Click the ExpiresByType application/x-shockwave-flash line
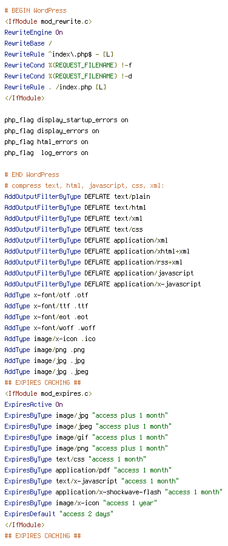Viewport: 228px width, 546px height. (x=113, y=492)
